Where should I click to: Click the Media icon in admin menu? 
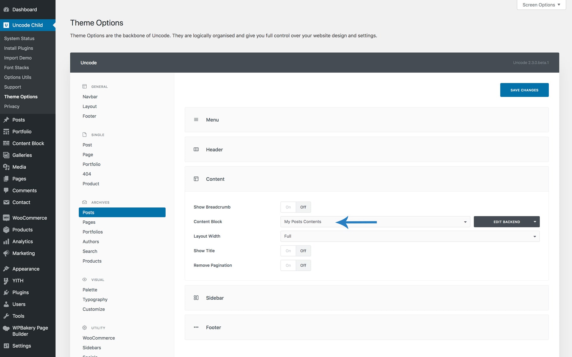(6, 167)
